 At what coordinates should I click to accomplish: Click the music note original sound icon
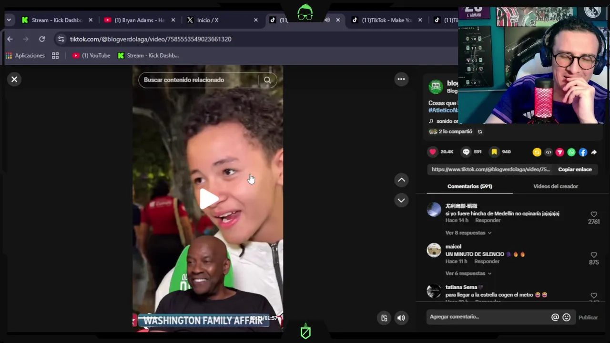431,121
